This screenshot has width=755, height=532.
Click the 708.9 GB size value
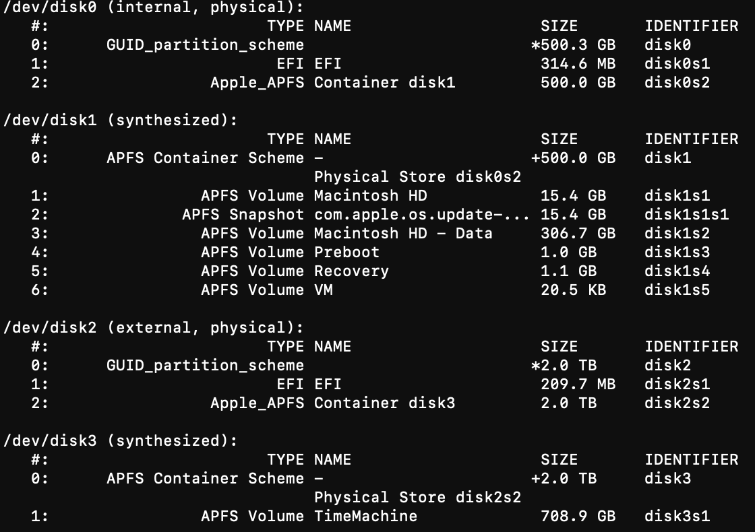578,517
